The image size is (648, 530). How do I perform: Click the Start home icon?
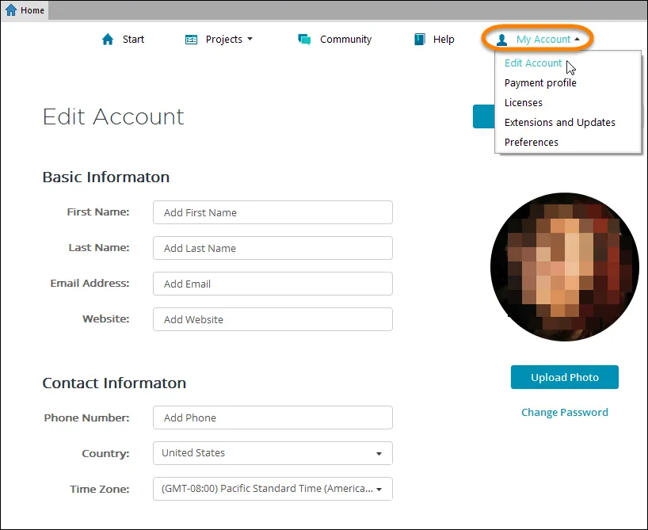pyautogui.click(x=108, y=38)
